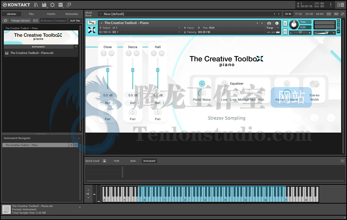347x220 pixels.
Task: Open Kontakt options gear icon
Action: [x=52, y=5]
